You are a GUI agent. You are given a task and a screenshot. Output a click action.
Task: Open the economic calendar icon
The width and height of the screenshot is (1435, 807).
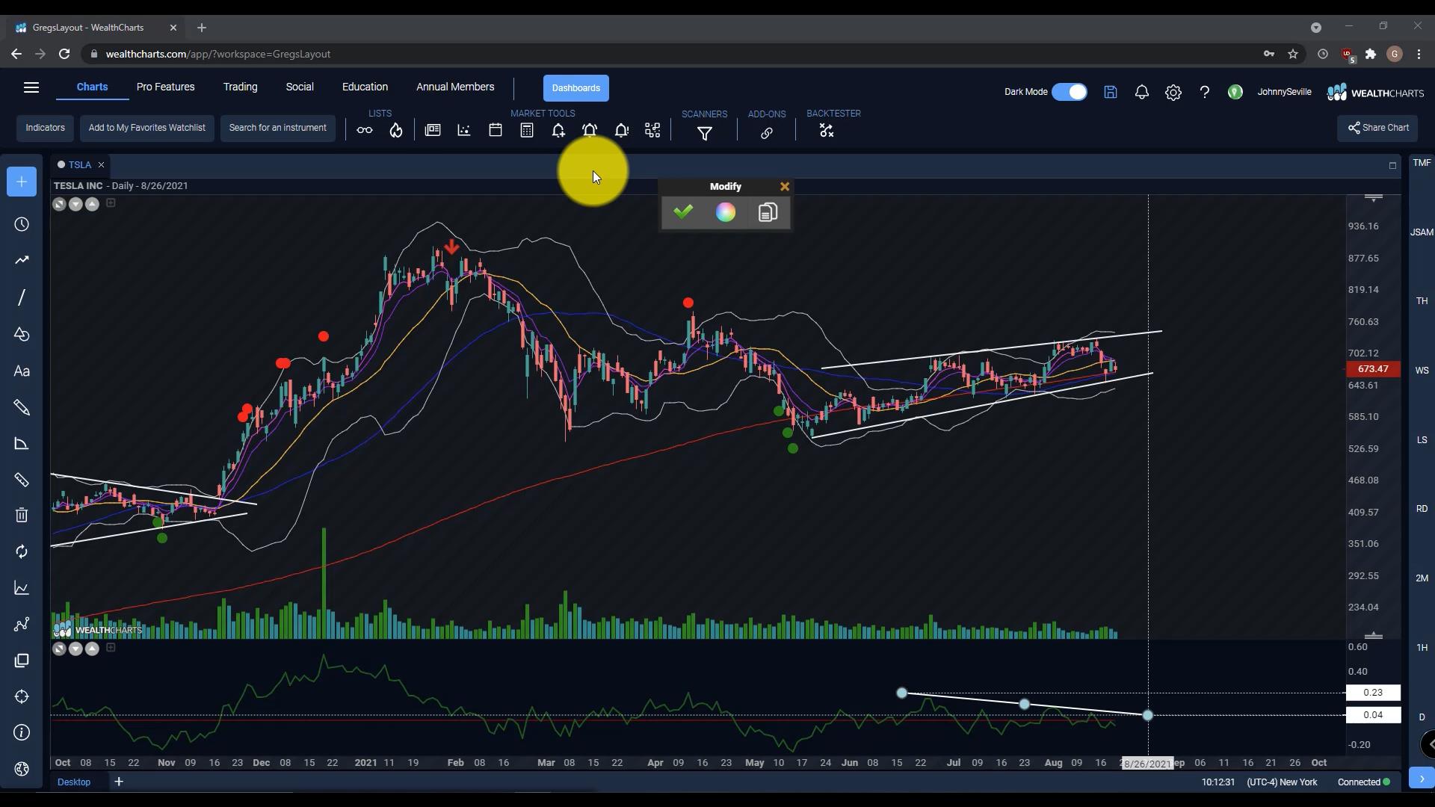click(x=496, y=130)
